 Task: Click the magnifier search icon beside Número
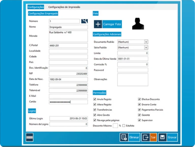84,21
